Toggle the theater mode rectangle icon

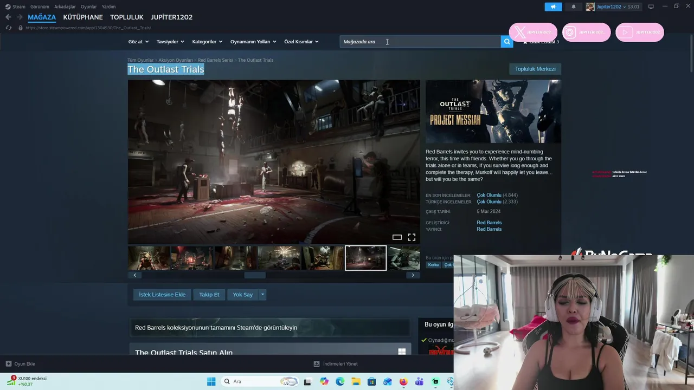tap(397, 237)
